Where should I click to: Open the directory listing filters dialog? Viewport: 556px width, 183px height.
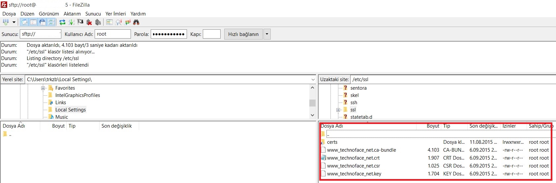(x=109, y=22)
